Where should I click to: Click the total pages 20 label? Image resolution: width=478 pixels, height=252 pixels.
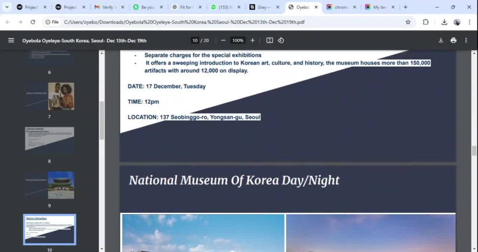click(x=206, y=40)
